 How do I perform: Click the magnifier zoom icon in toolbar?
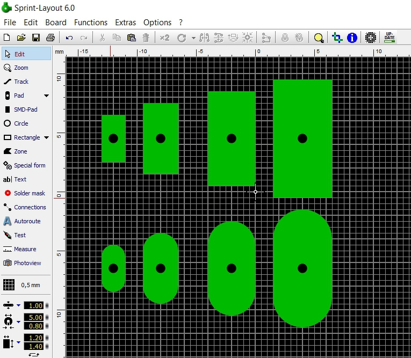(319, 38)
